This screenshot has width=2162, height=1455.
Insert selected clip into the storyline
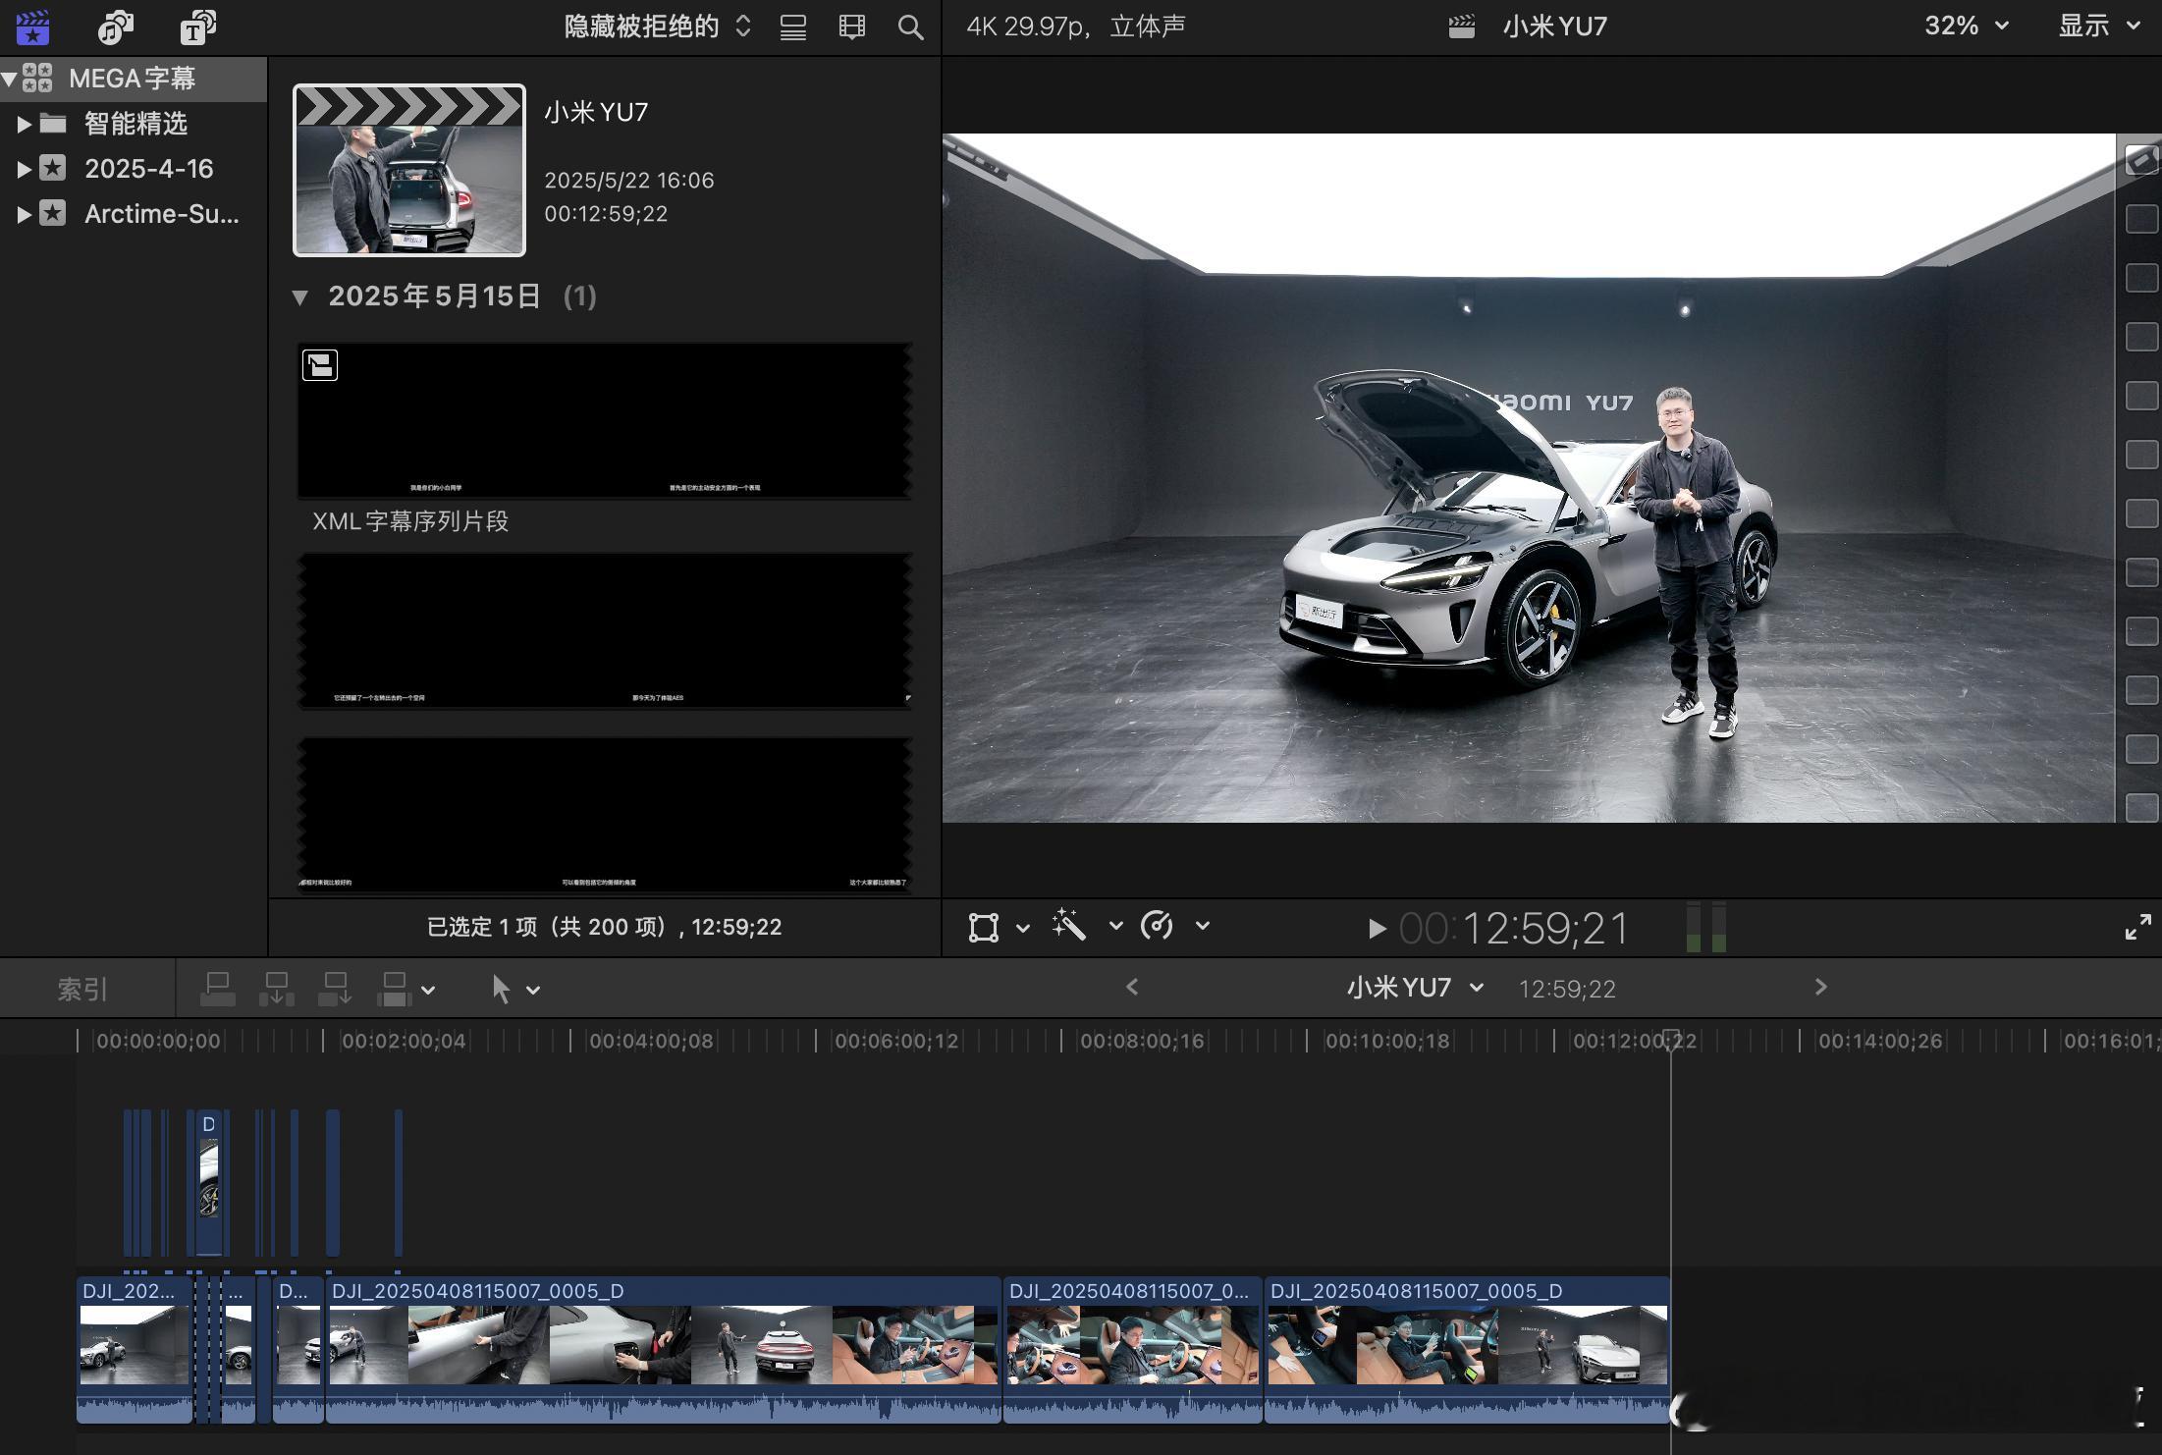tap(276, 990)
